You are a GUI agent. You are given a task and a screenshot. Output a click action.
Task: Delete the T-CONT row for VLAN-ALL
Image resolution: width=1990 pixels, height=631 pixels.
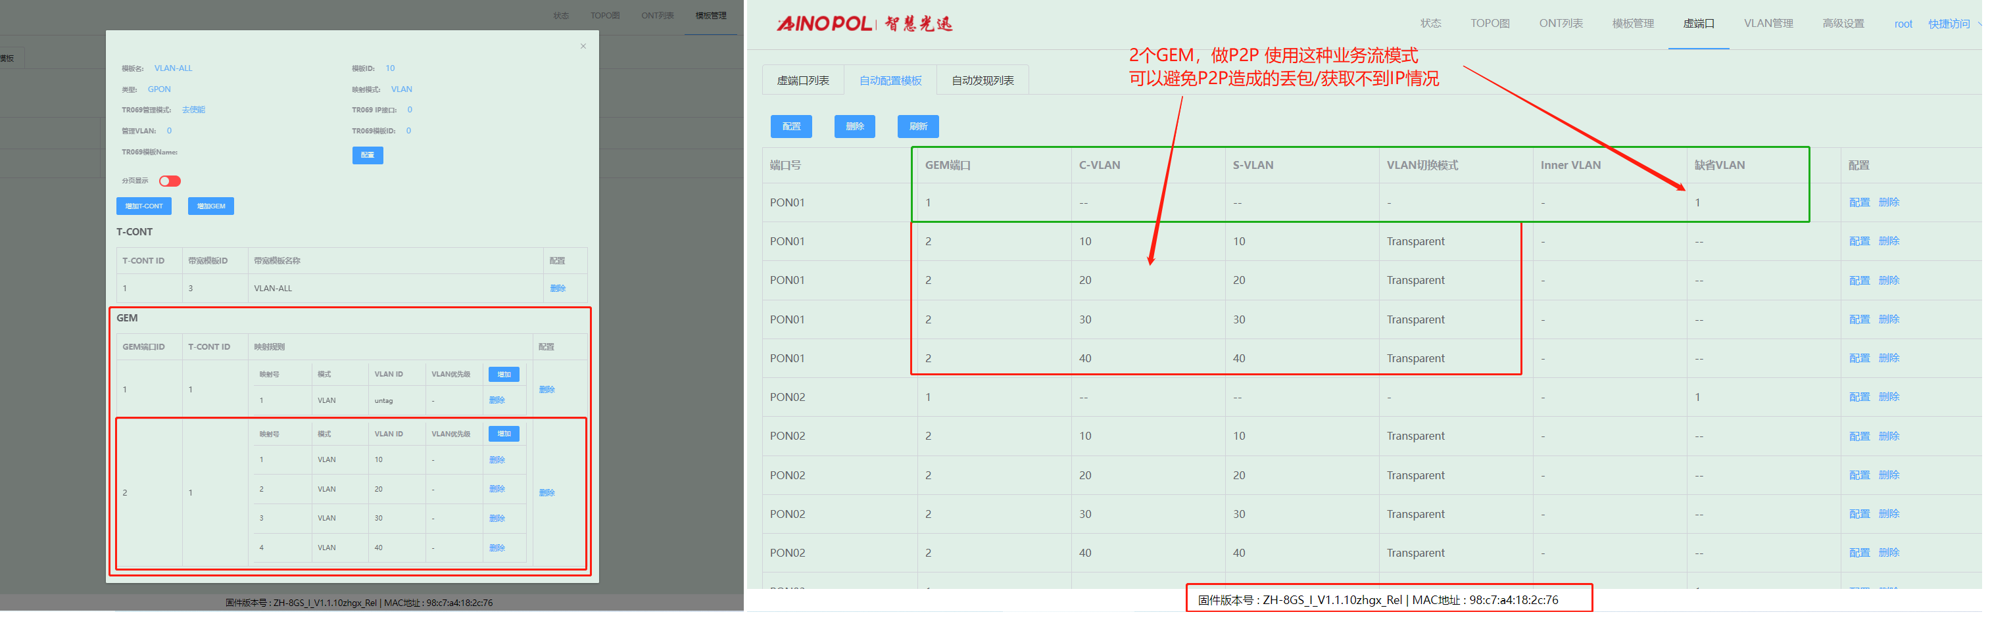pos(557,288)
